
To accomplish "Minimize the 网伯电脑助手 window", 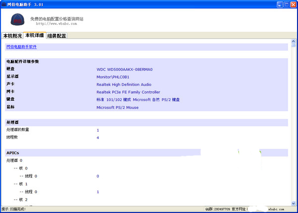I will 280,4.
